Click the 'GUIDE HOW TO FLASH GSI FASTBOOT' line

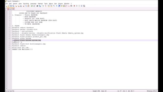click(x=33, y=13)
